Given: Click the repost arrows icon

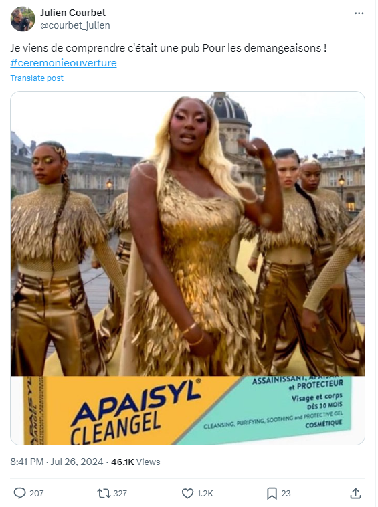Looking at the screenshot, I should click(104, 493).
